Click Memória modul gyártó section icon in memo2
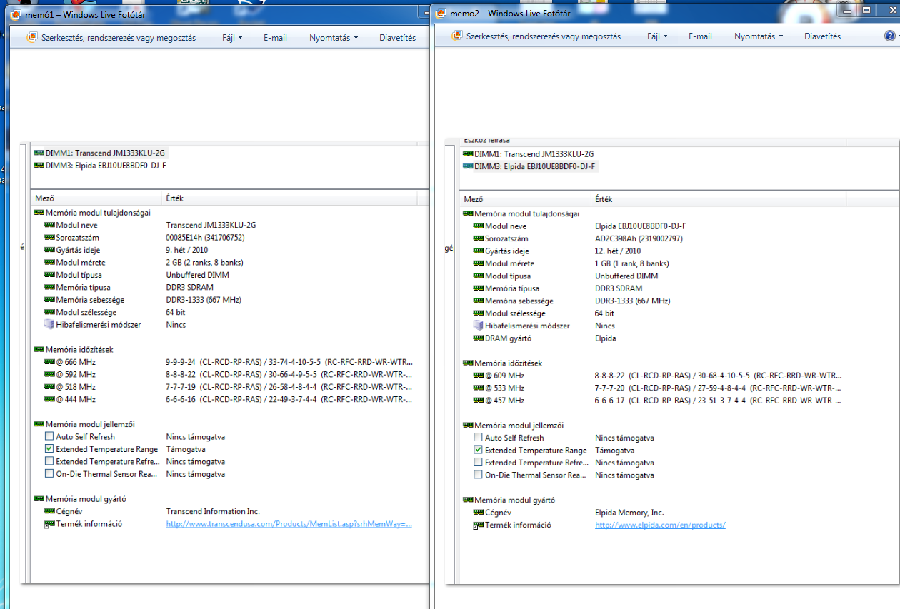This screenshot has width=900, height=609. pos(468,500)
